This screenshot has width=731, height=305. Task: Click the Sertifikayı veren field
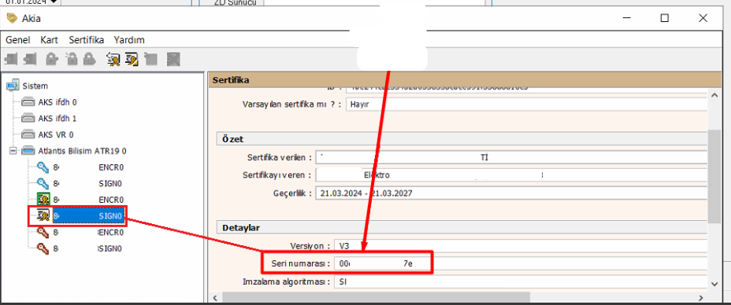point(512,175)
